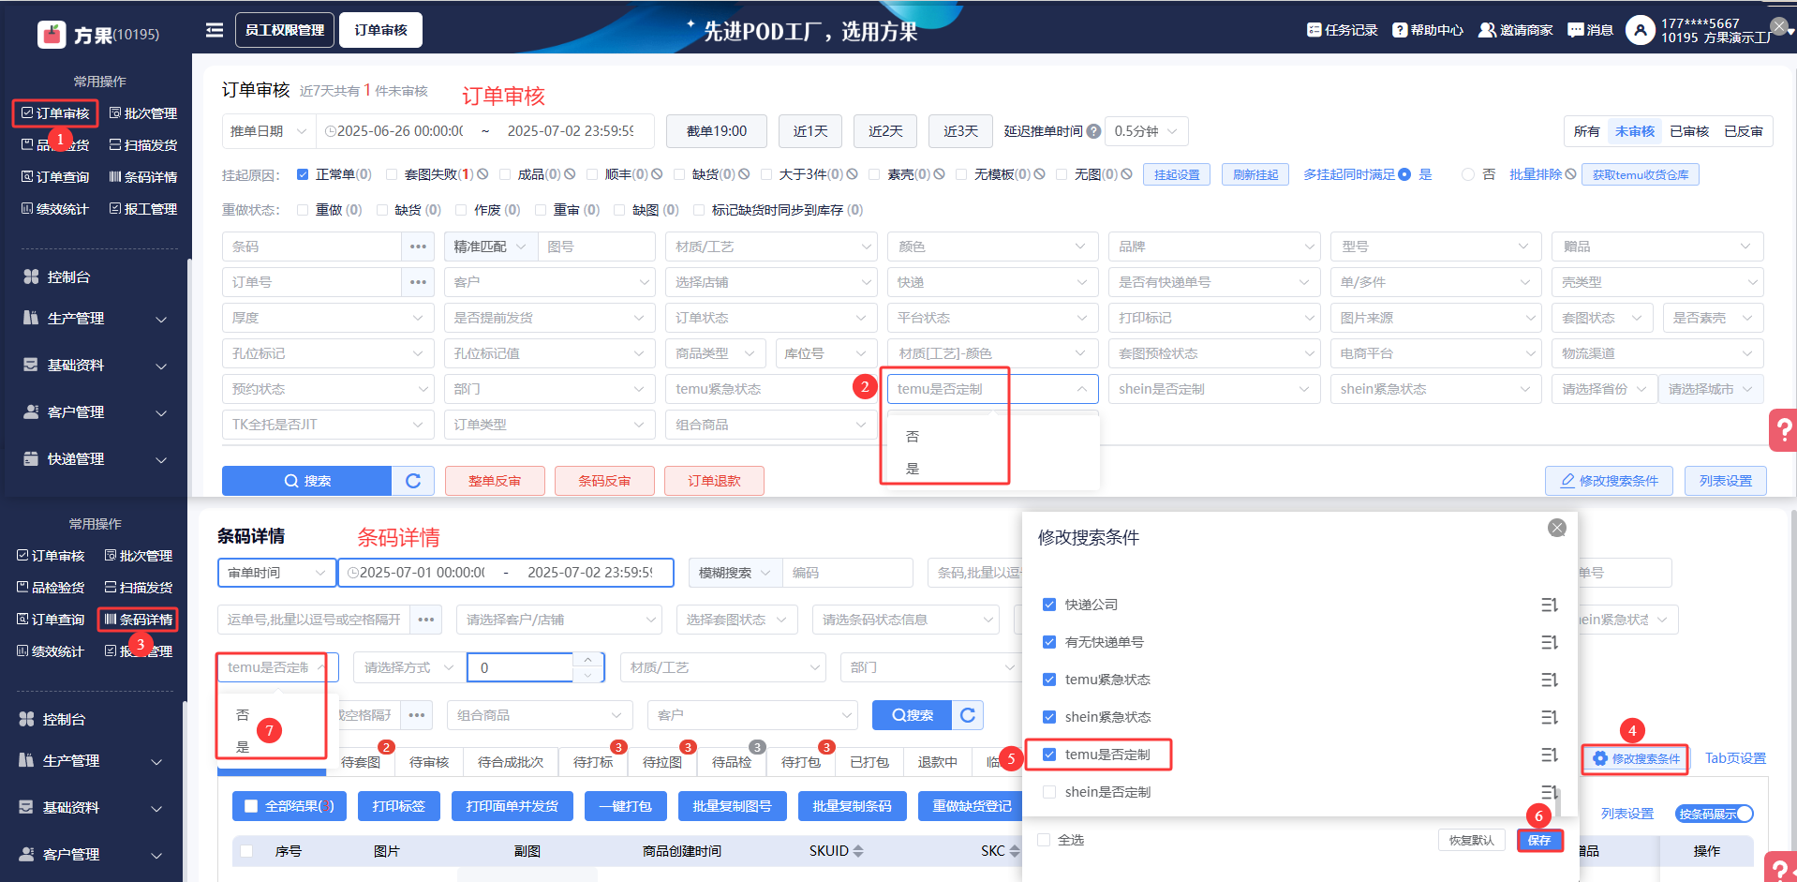1797x882 pixels.
Task: Click the hamburger menu collapse icon
Action: point(215,30)
